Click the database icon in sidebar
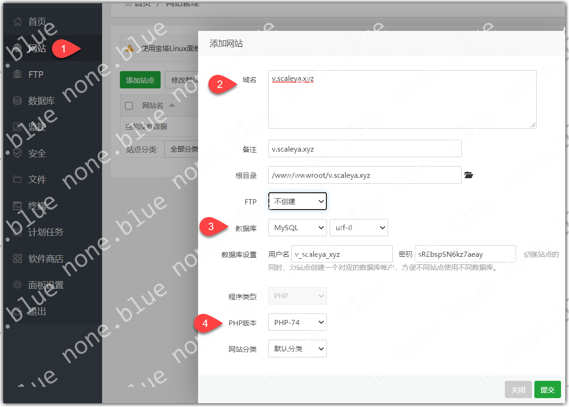The width and height of the screenshot is (569, 407). (17, 101)
